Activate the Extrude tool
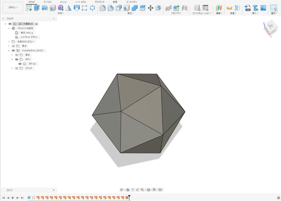The image size is (281, 201). (36, 7)
